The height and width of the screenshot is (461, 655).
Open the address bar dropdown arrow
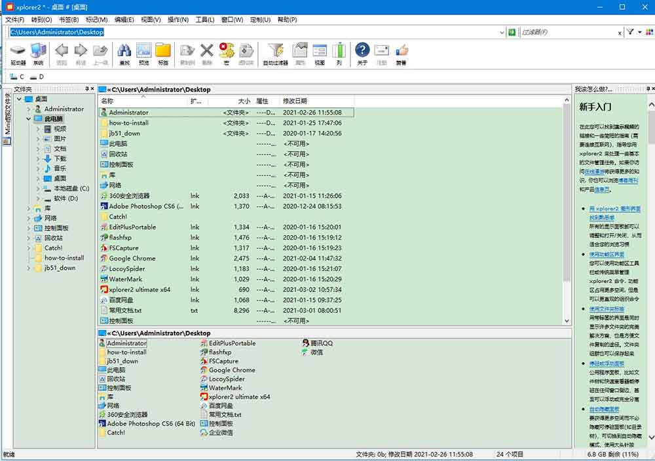502,32
